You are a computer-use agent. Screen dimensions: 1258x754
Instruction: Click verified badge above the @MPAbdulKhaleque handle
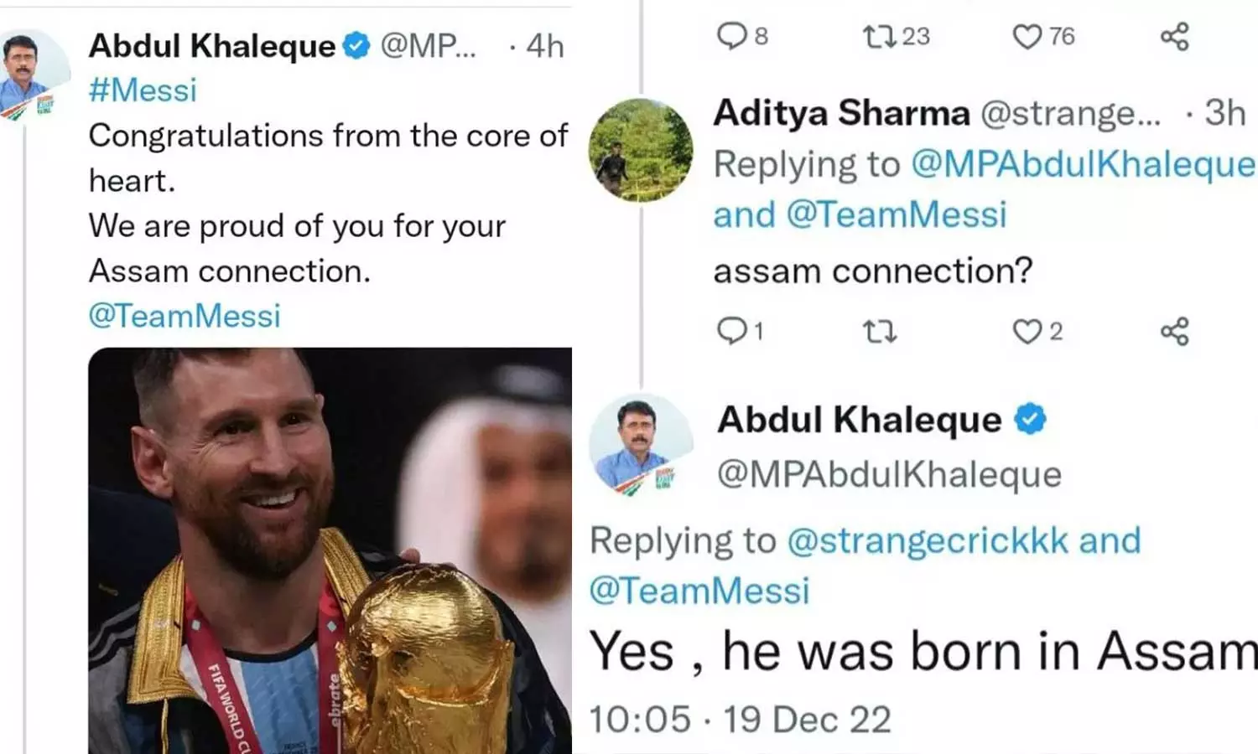pyautogui.click(x=1031, y=419)
